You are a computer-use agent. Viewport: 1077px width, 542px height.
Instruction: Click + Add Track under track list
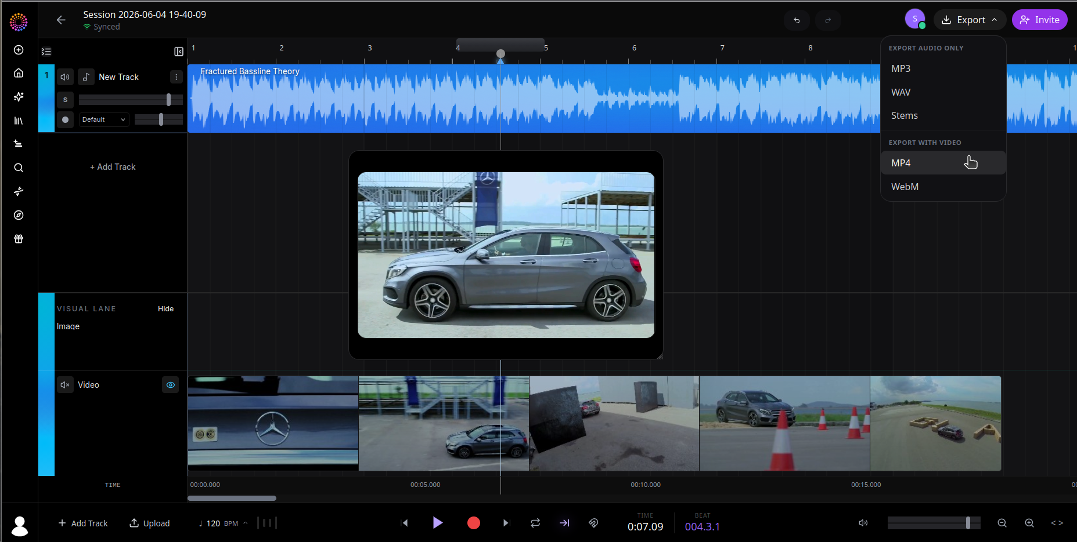[x=113, y=167]
